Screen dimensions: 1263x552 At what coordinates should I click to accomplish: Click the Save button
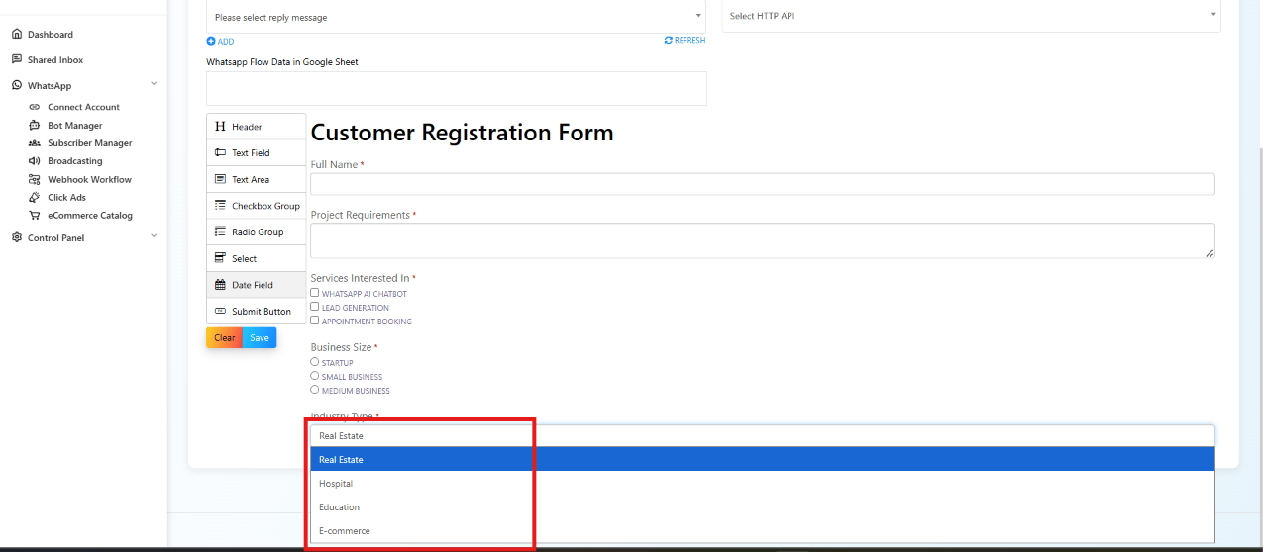(x=260, y=338)
